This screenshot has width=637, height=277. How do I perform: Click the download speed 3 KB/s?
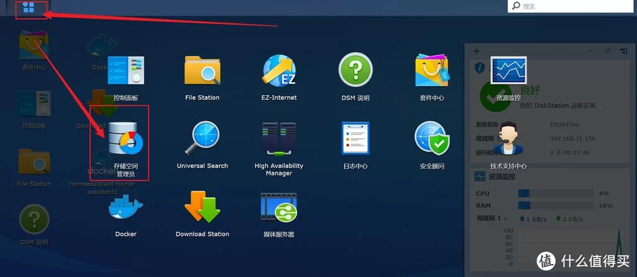(572, 219)
